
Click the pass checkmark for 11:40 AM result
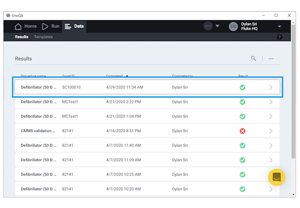pos(243,146)
